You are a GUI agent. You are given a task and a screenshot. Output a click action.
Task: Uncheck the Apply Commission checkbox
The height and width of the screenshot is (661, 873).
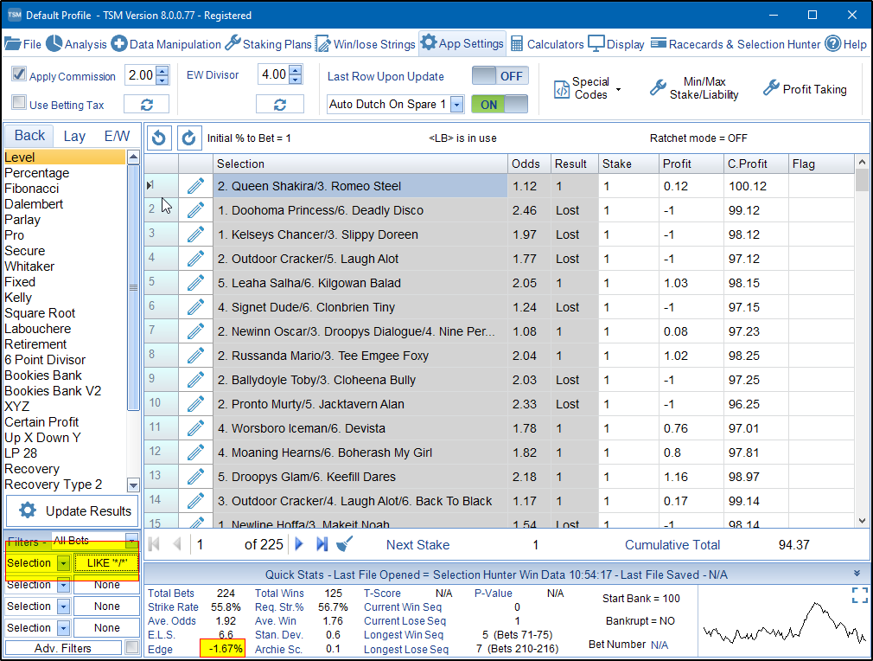(x=19, y=75)
